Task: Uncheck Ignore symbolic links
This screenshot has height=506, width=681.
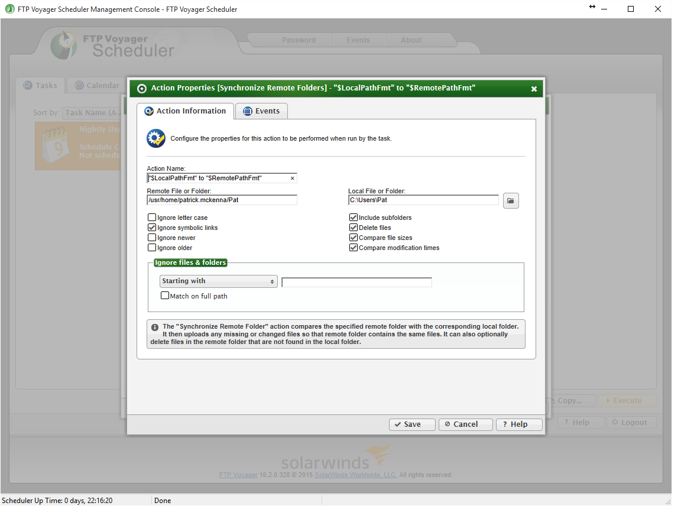Action: pyautogui.click(x=152, y=227)
